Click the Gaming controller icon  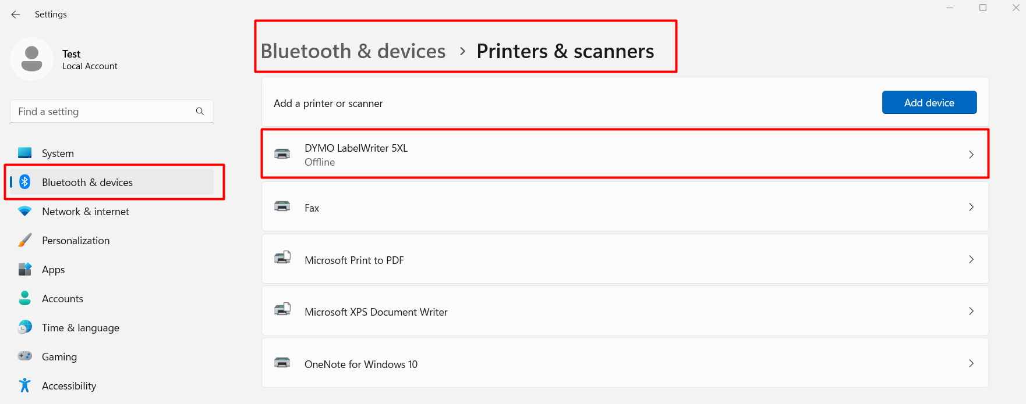click(24, 356)
